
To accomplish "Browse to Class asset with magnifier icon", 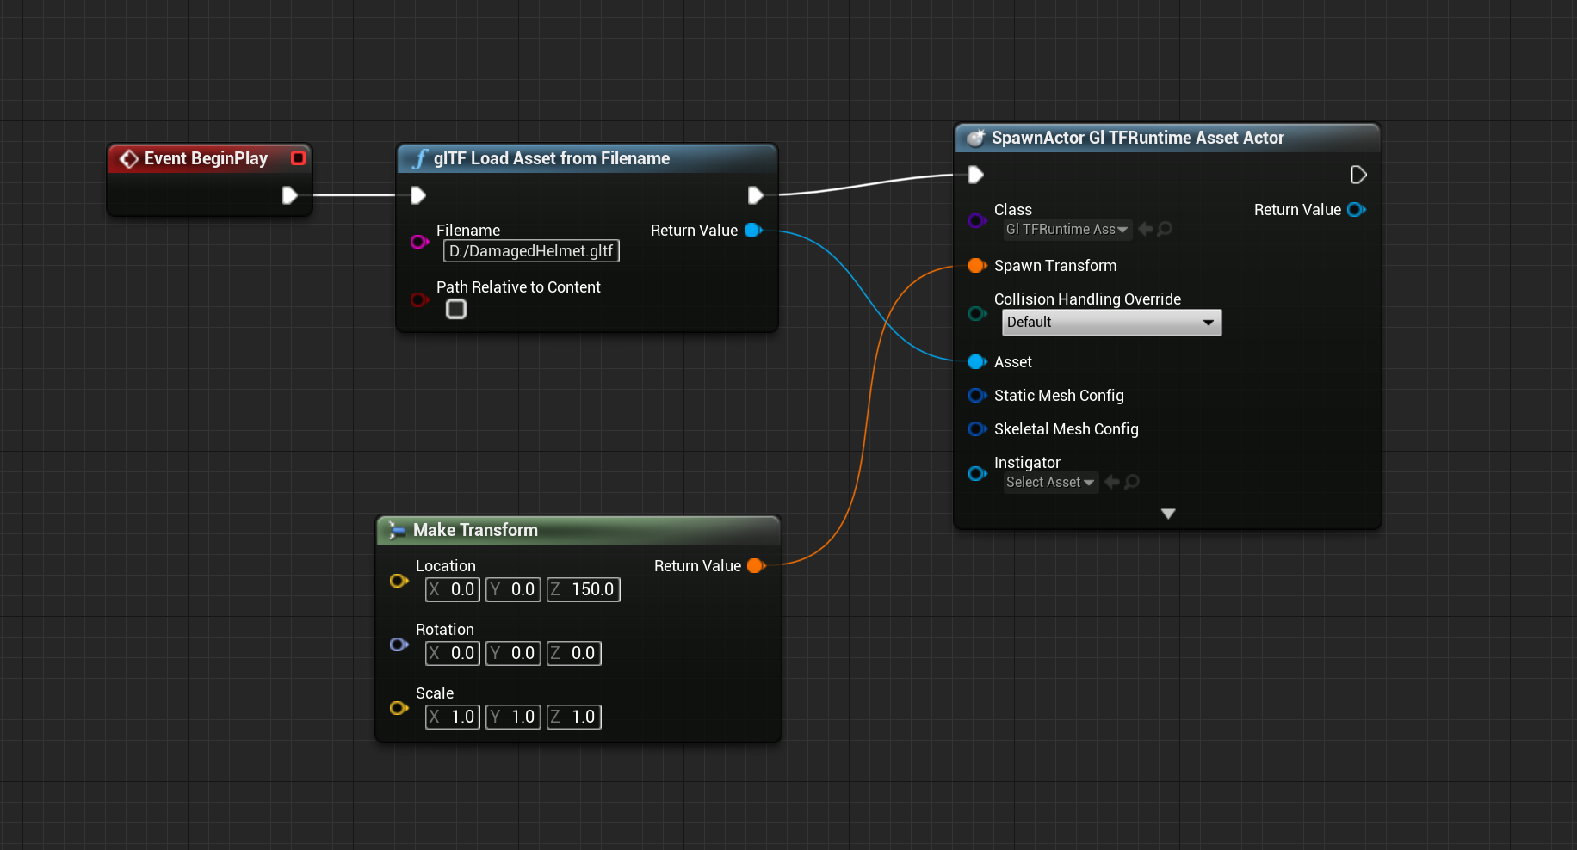I will pos(1165,229).
